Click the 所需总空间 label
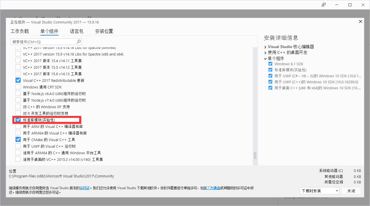370x206 pixels. 334,182
